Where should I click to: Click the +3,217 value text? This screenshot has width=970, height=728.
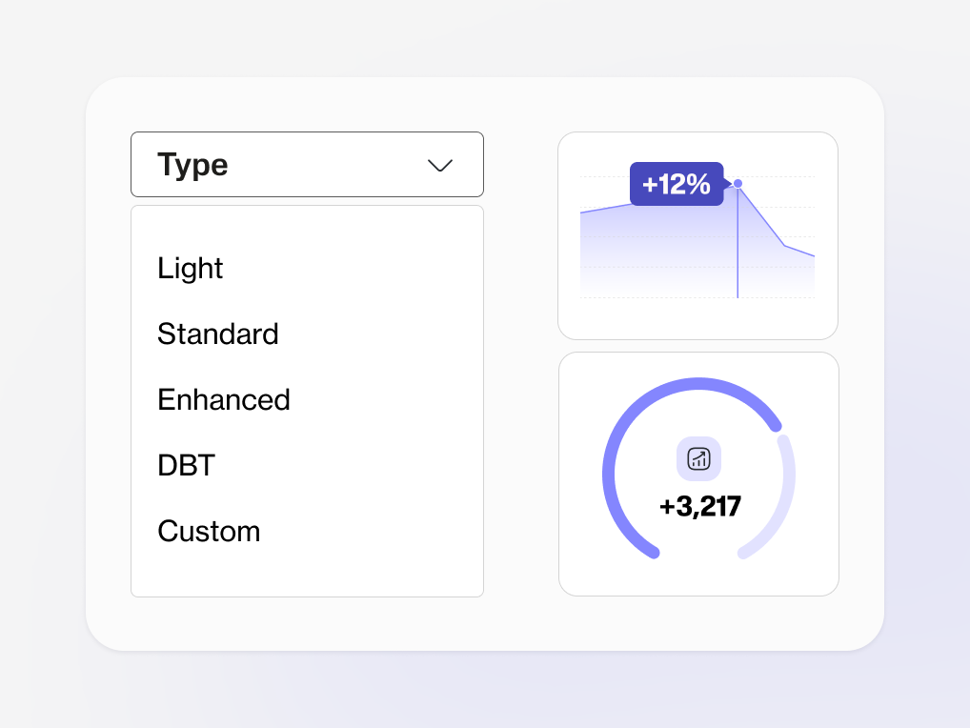(x=700, y=507)
